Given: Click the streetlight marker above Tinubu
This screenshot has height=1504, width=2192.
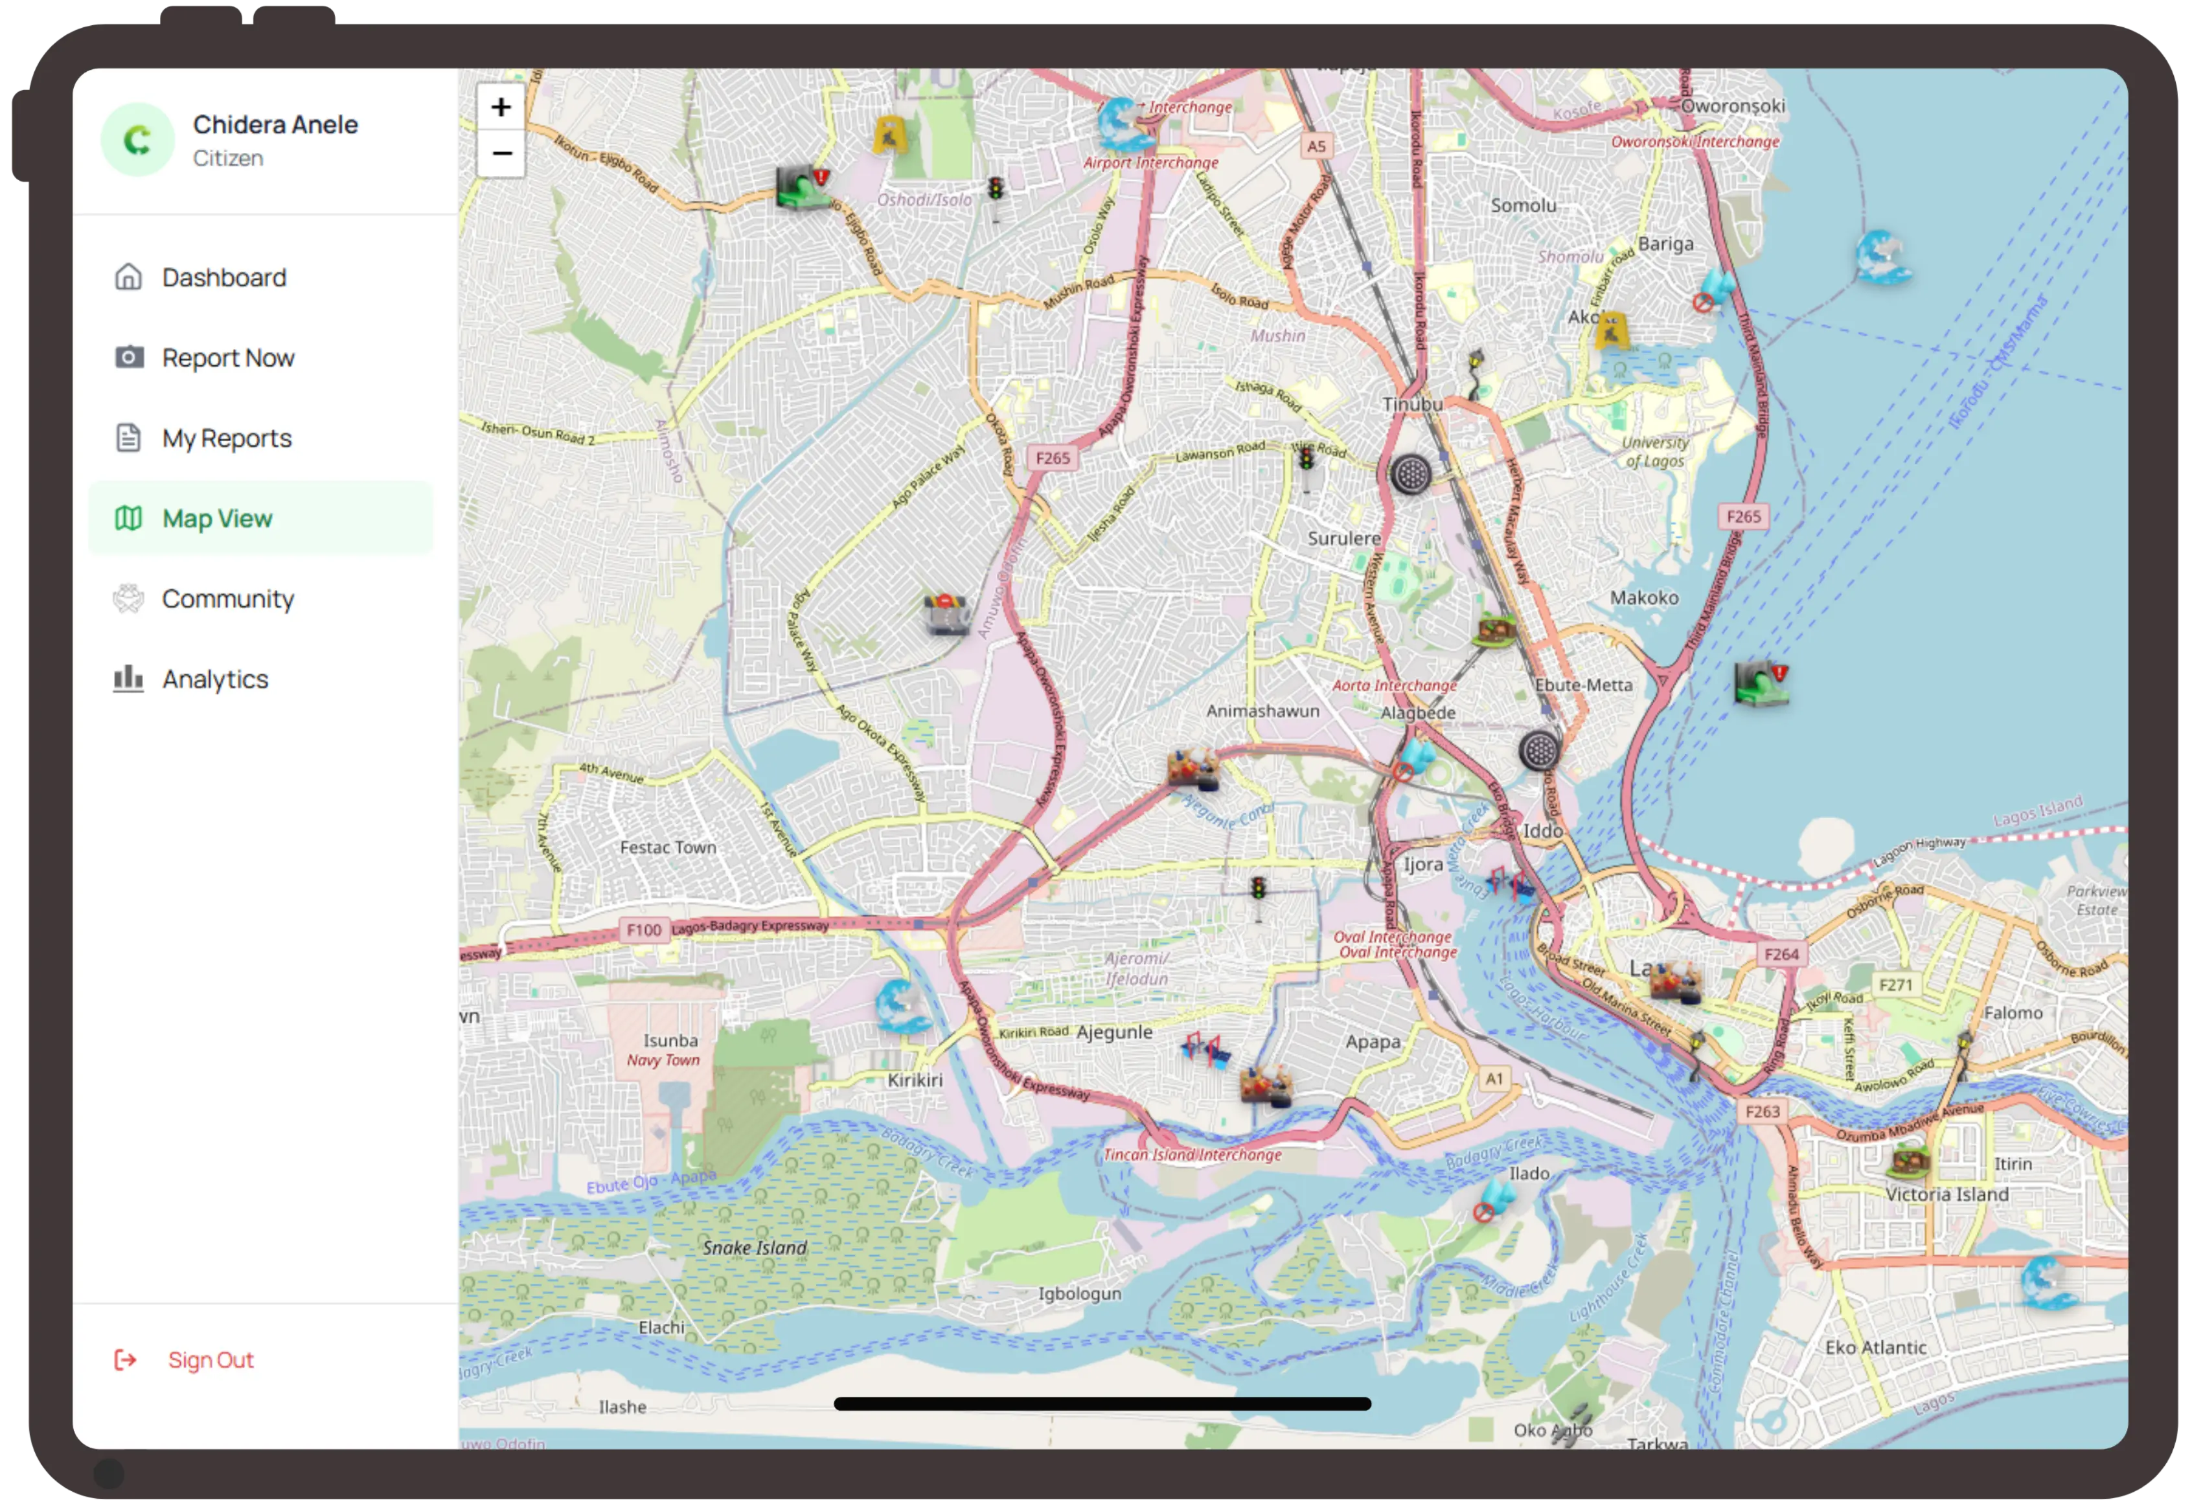Looking at the screenshot, I should [x=1475, y=373].
